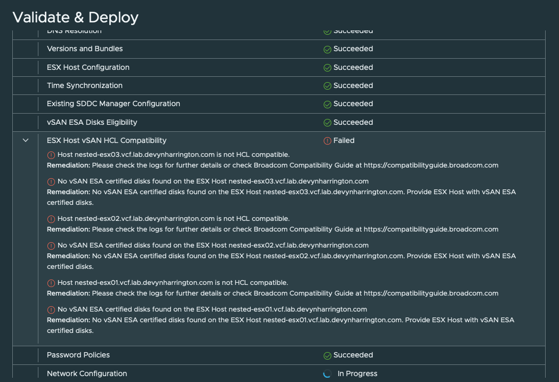The height and width of the screenshot is (382, 559).
Task: Click the error icon for nested-esx01 not HCL compatible
Action: pyautogui.click(x=51, y=283)
